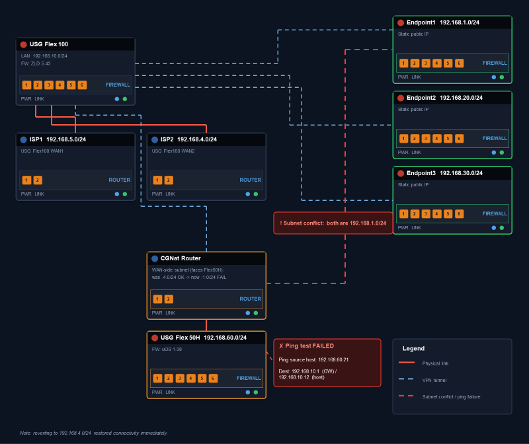Click the red status dot on Endpoint1
The width and height of the screenshot is (529, 444).
(401, 22)
